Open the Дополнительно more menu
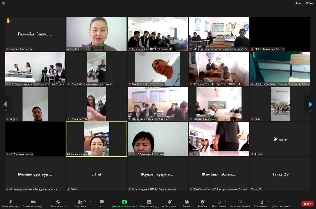 pyautogui.click(x=281, y=202)
